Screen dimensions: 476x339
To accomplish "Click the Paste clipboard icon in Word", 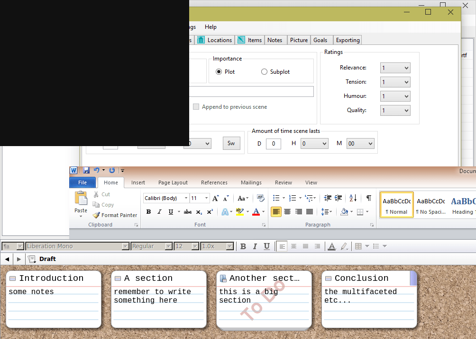I will click(81, 199).
